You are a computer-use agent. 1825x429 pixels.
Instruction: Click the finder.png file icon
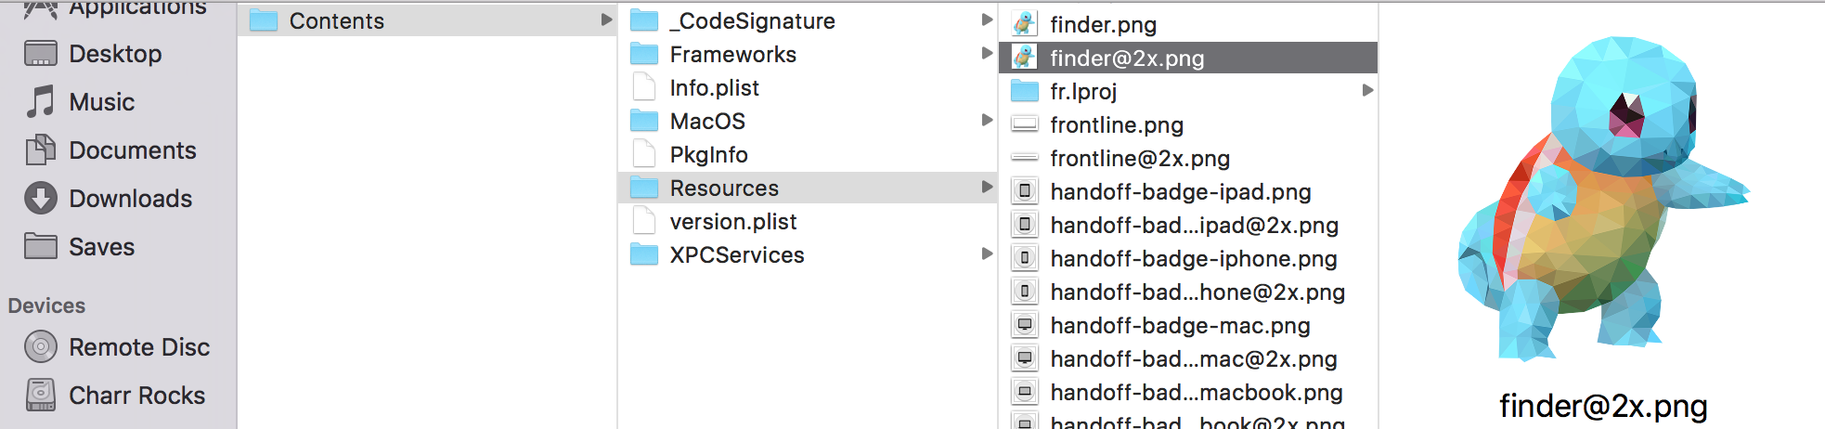point(1024,24)
